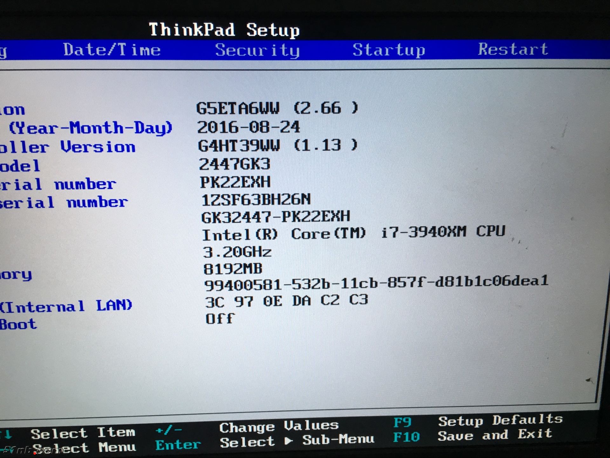
Task: Select the Restart tab
Action: click(x=513, y=49)
